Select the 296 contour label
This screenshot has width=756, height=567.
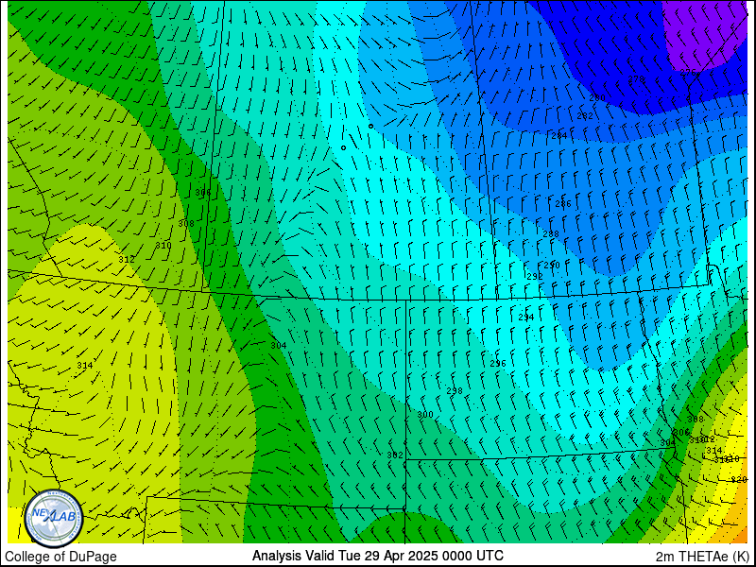pos(498,364)
